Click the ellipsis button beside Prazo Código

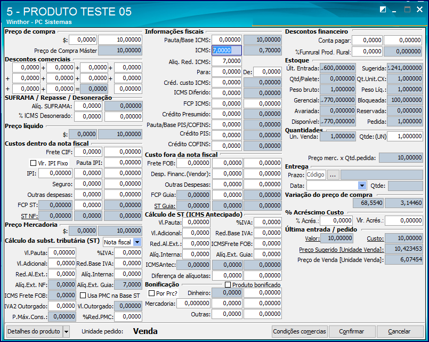coord(333,174)
